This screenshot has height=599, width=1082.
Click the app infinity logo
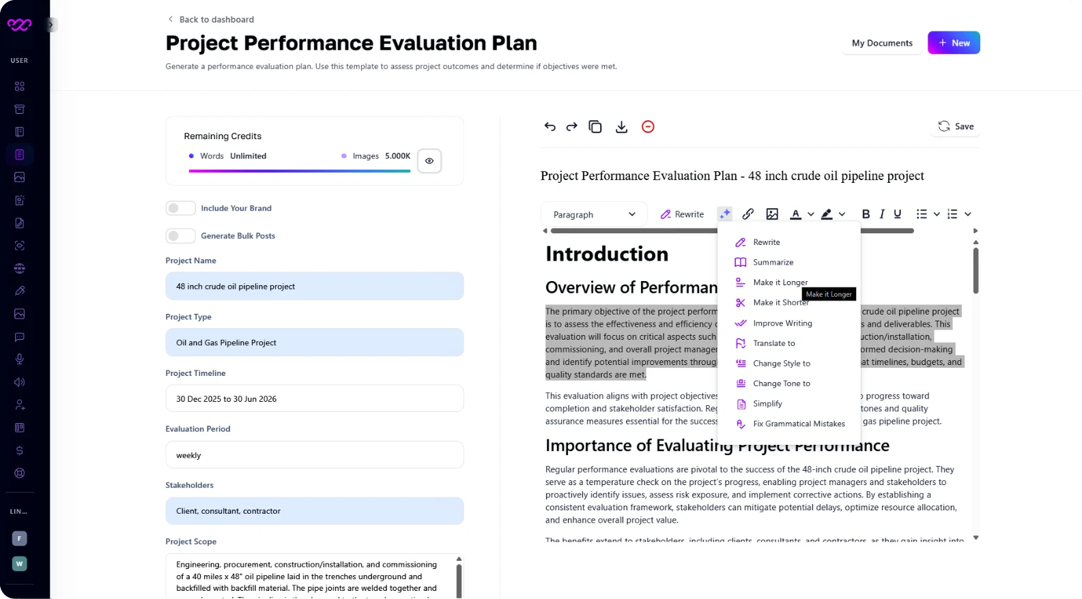point(19,25)
